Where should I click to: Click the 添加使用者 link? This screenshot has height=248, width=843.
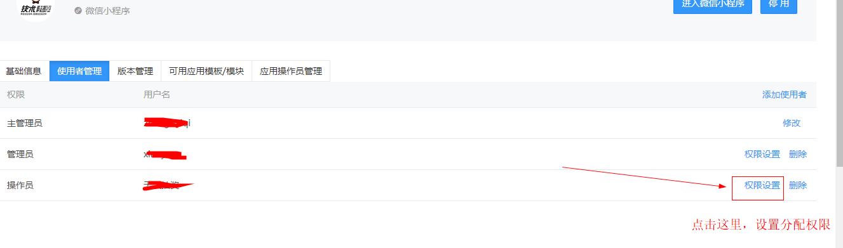785,95
